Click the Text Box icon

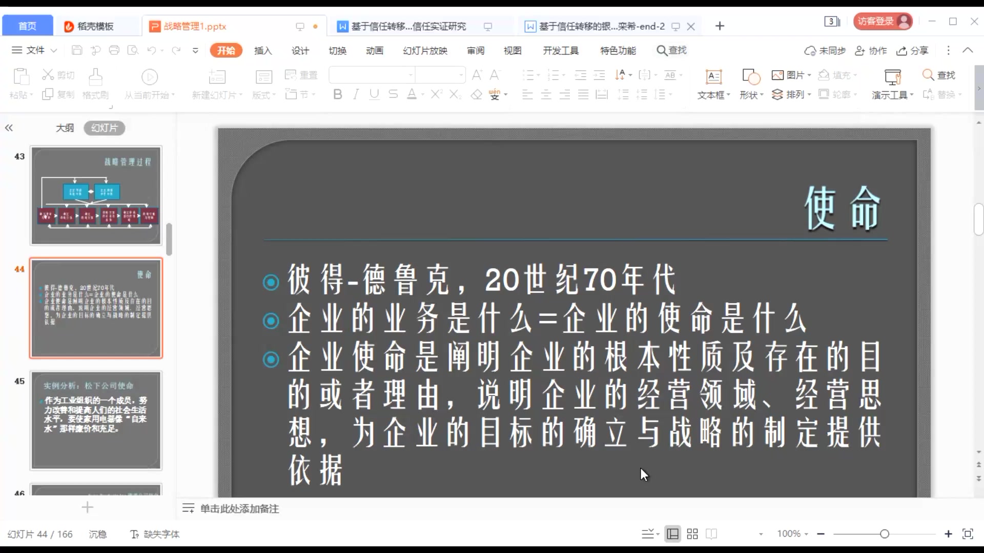(713, 77)
